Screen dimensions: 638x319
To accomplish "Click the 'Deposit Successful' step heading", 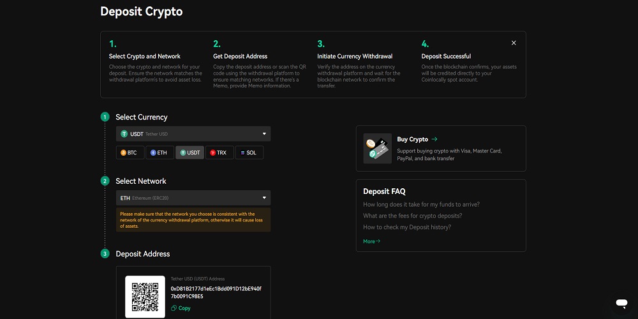I will (446, 56).
